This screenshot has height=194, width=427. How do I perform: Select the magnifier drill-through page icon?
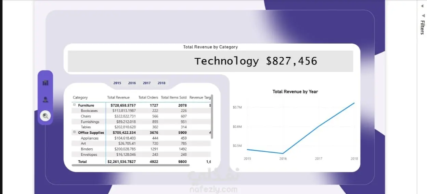46,116
